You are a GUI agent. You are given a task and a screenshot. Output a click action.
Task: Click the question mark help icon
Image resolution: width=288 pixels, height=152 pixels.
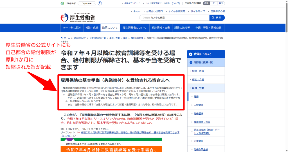[x=100, y=3]
